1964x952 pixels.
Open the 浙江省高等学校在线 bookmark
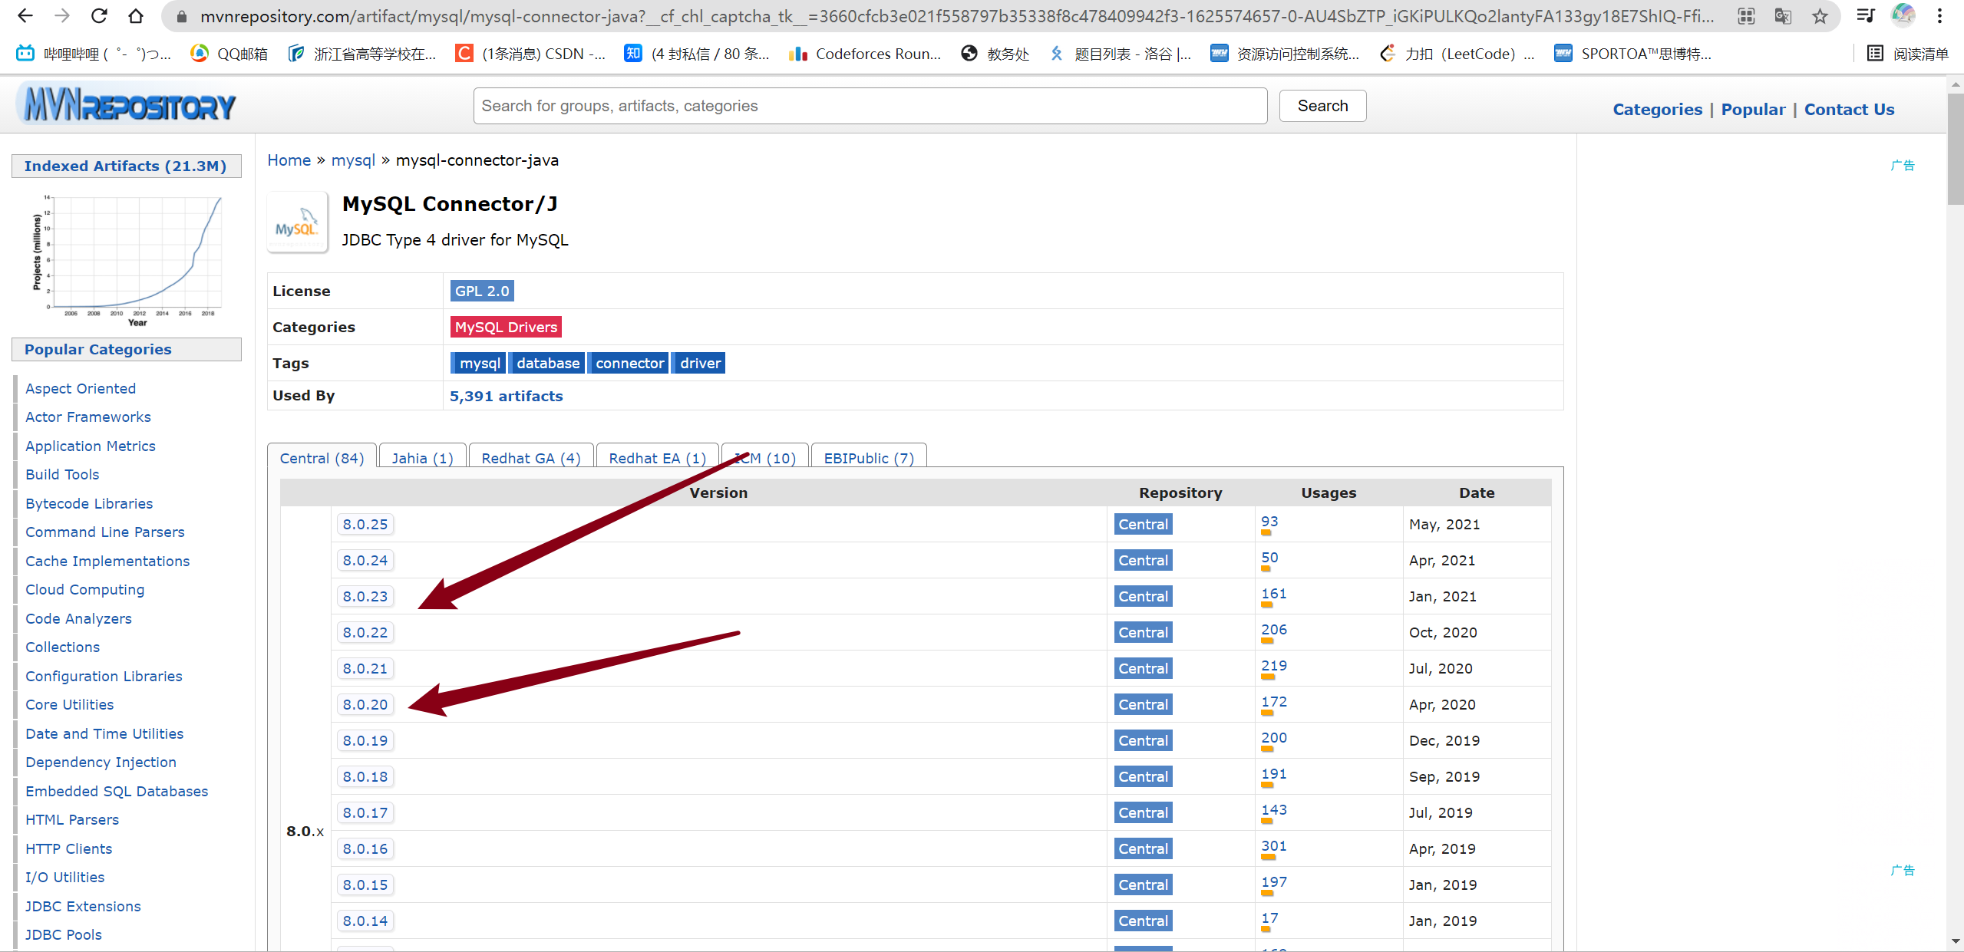[x=361, y=54]
